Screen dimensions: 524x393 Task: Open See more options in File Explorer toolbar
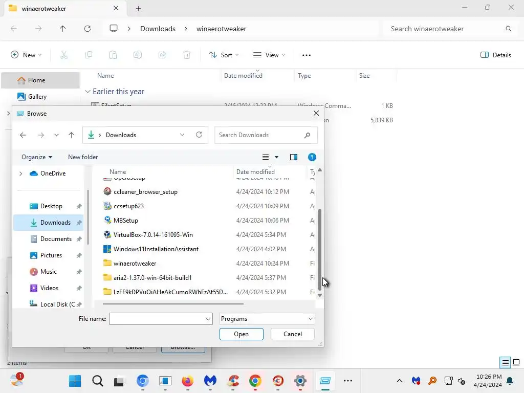307,55
